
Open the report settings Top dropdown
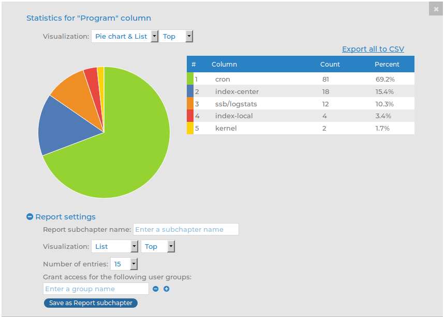tap(158, 247)
